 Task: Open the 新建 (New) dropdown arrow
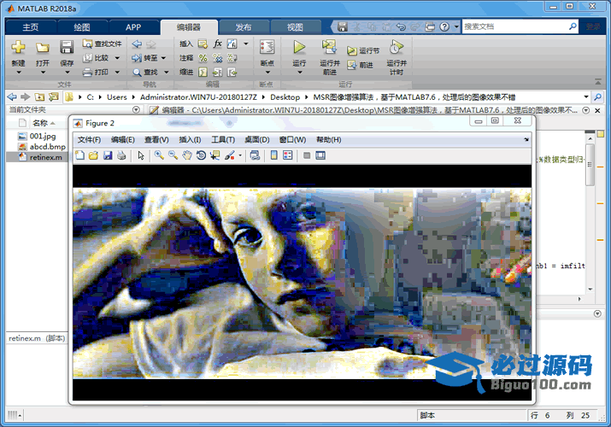[18, 73]
